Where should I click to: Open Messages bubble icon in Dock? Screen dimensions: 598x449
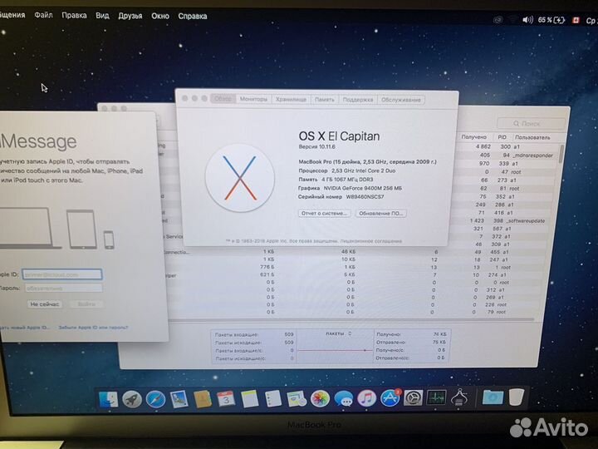[343, 399]
